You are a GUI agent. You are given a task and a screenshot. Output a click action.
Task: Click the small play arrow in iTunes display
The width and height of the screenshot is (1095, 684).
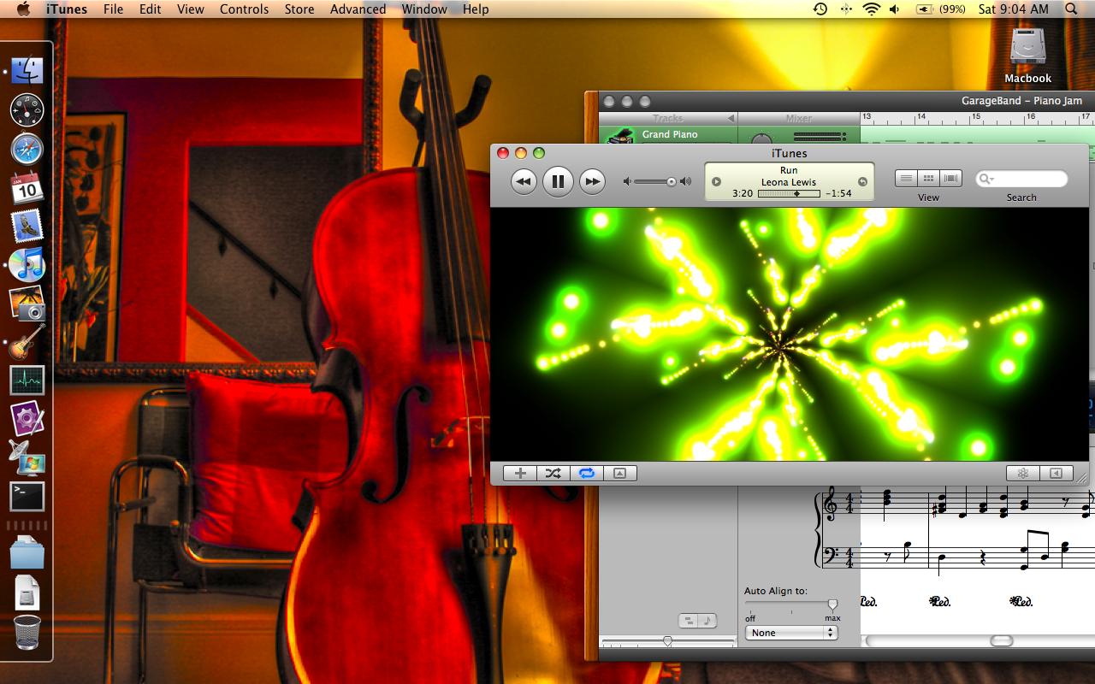pos(717,181)
